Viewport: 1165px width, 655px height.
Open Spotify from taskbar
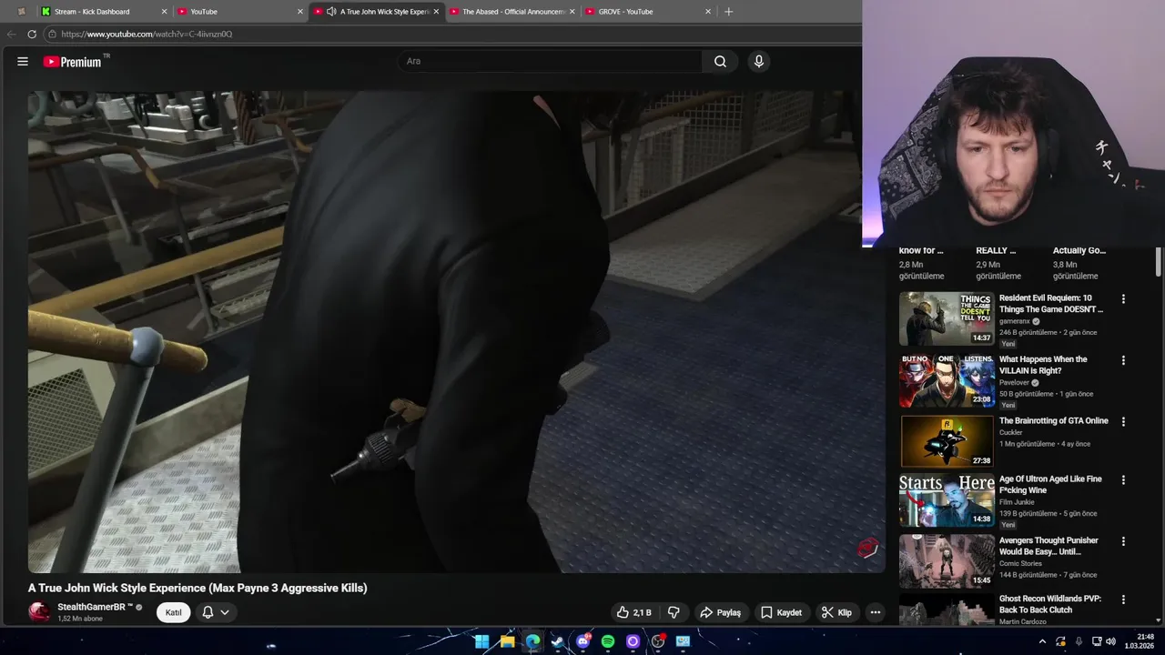click(x=608, y=641)
